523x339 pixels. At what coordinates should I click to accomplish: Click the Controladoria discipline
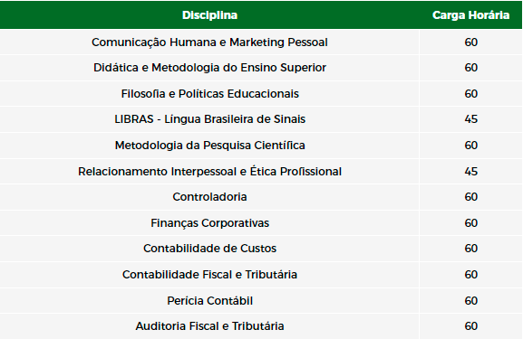click(x=209, y=197)
